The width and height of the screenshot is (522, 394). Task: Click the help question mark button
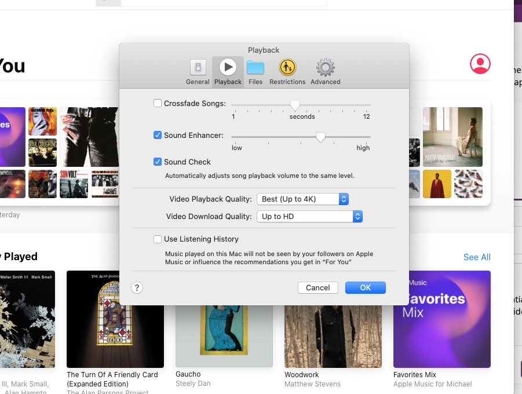pyautogui.click(x=137, y=288)
